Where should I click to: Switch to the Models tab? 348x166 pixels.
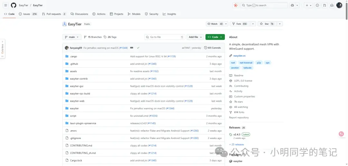tap(134, 14)
